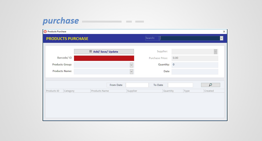Click the To Date input box
Viewport: 262px width, 141px height.
point(180,85)
